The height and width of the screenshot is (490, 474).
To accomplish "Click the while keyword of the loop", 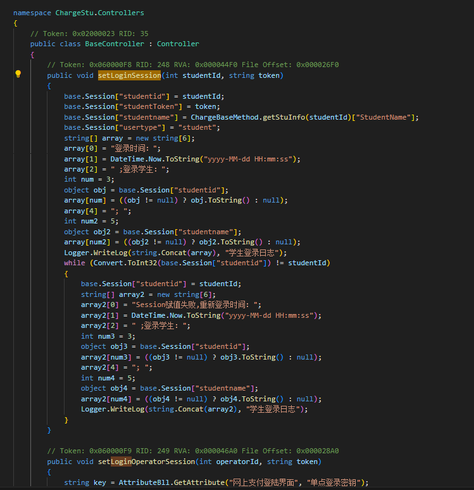I will [x=75, y=263].
